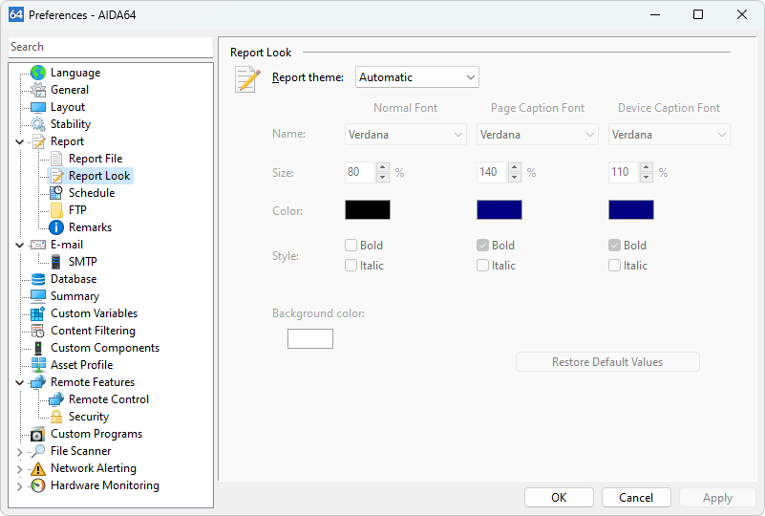Toggle Bold checkbox under Device Caption Font

click(615, 246)
